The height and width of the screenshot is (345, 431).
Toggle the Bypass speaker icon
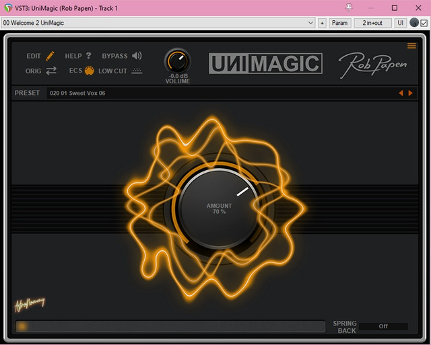(137, 56)
